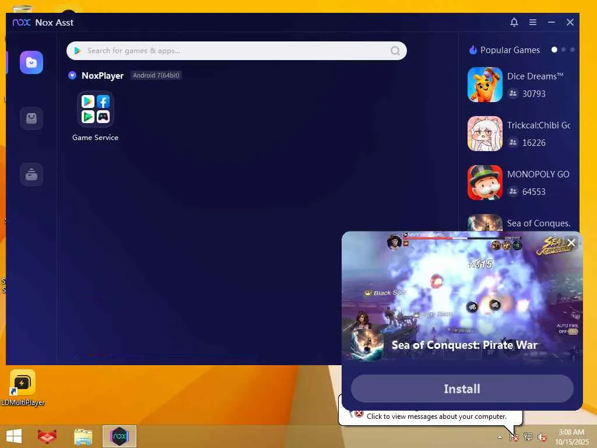Select the third Popular Games page dot
Screen dimensions: 597x448
point(573,50)
